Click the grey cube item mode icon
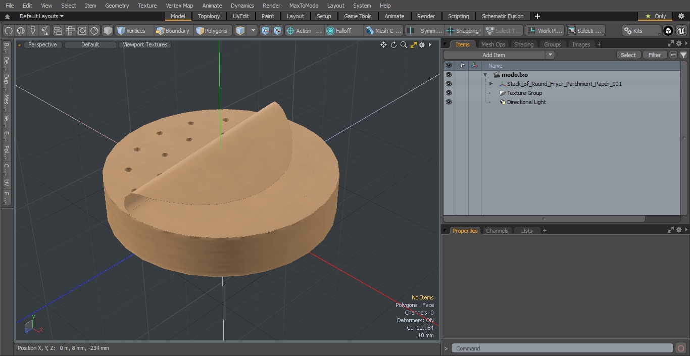The height and width of the screenshot is (356, 690). point(108,31)
